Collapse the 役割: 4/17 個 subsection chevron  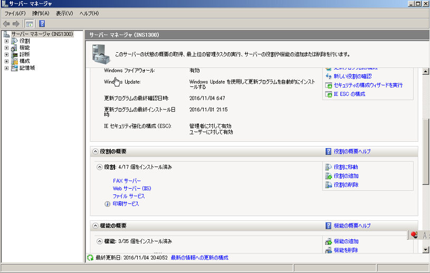(100, 167)
